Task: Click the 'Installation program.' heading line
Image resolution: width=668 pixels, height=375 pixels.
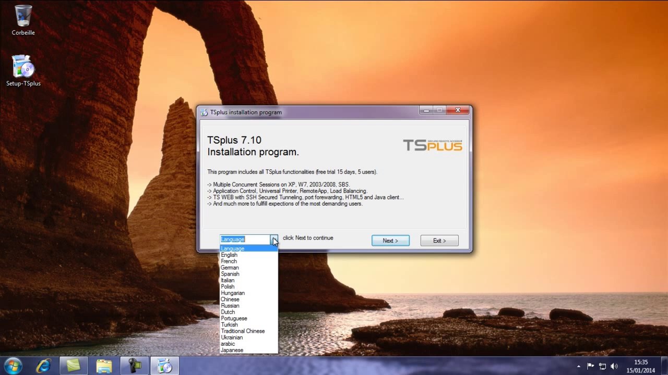Action: coord(253,152)
